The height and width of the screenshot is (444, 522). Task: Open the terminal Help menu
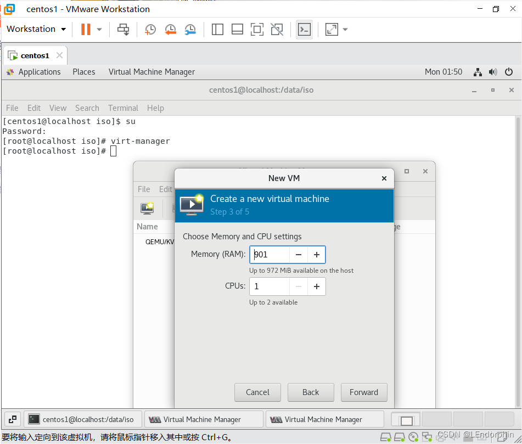155,108
